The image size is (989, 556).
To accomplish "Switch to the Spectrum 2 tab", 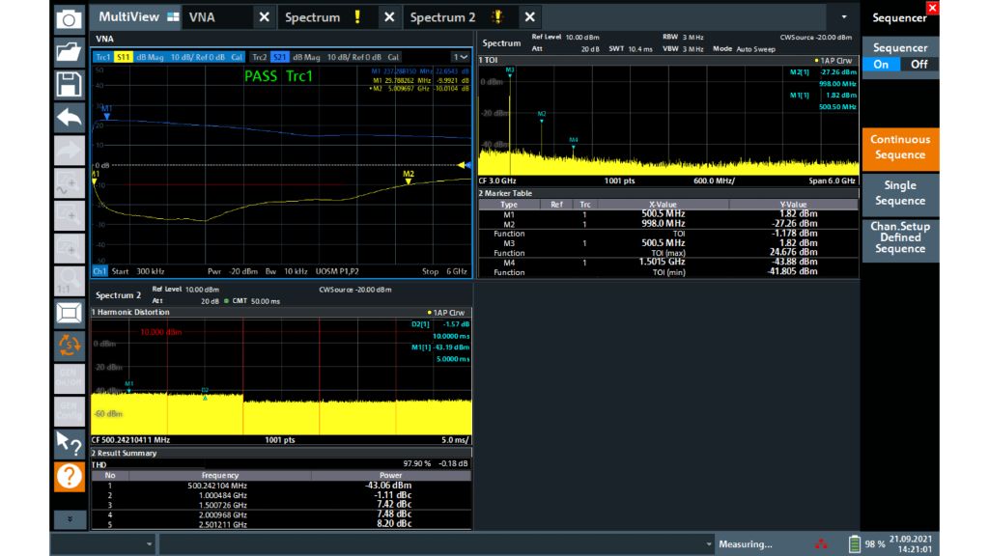I will pos(442,17).
